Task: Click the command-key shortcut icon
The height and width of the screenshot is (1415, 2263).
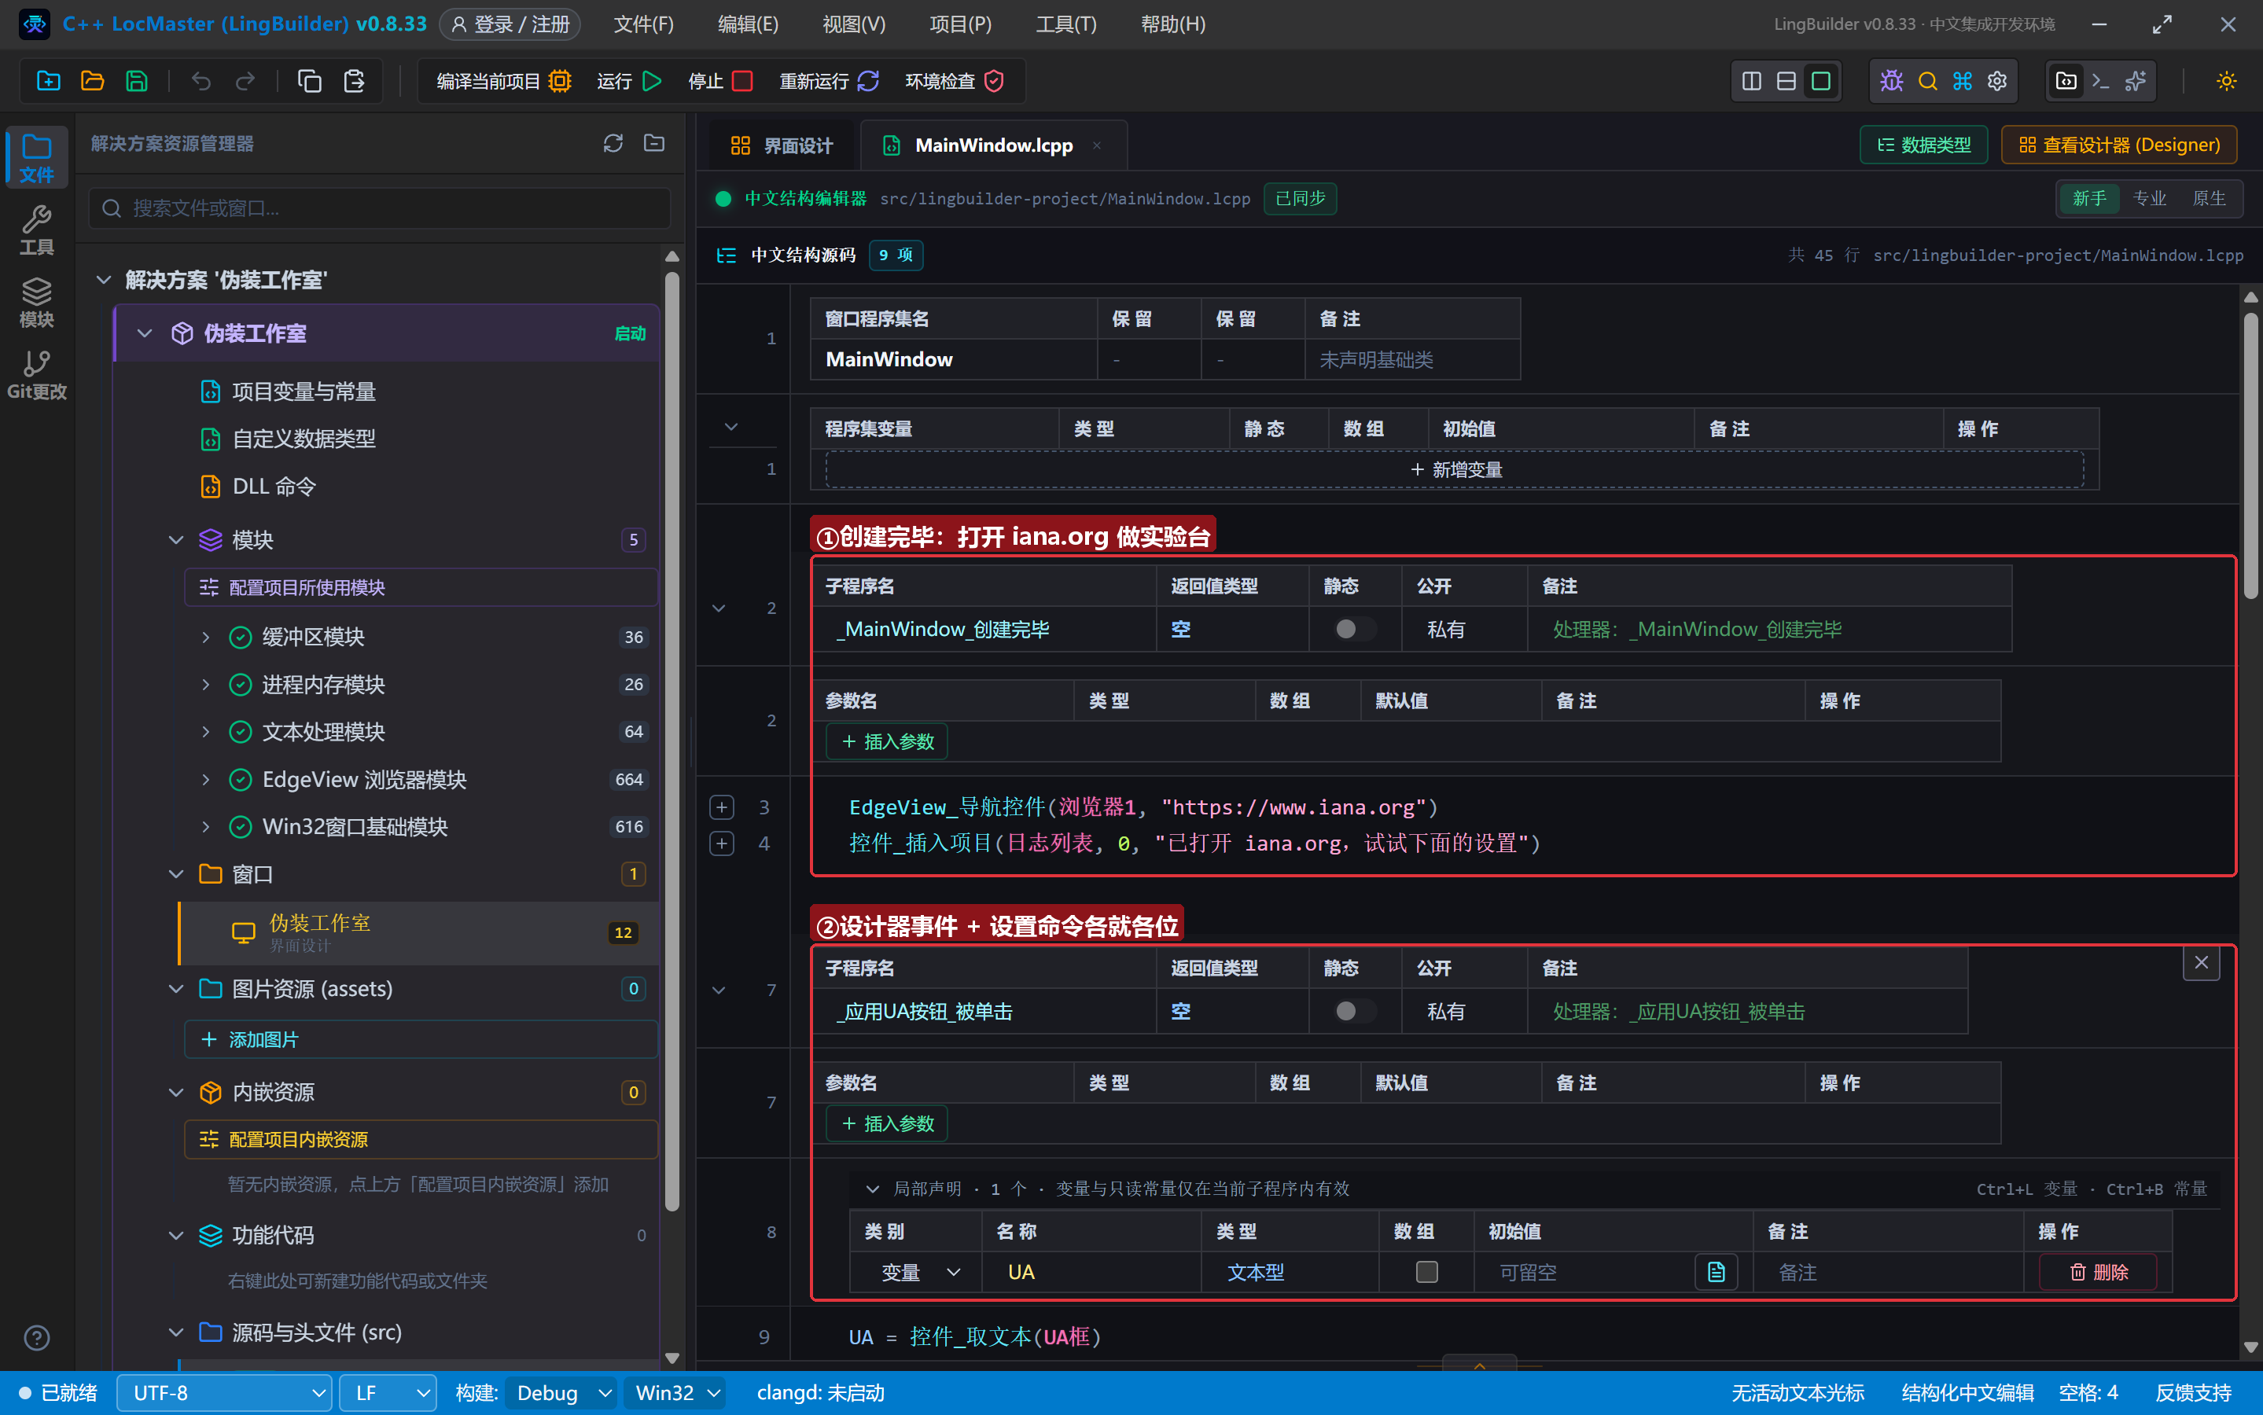Action: [1962, 80]
